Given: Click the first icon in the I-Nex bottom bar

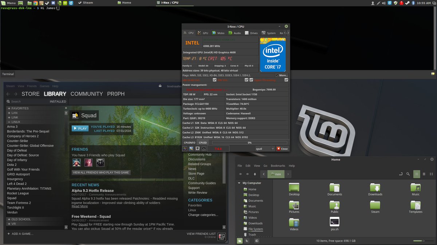Looking at the screenshot, I should [x=185, y=148].
